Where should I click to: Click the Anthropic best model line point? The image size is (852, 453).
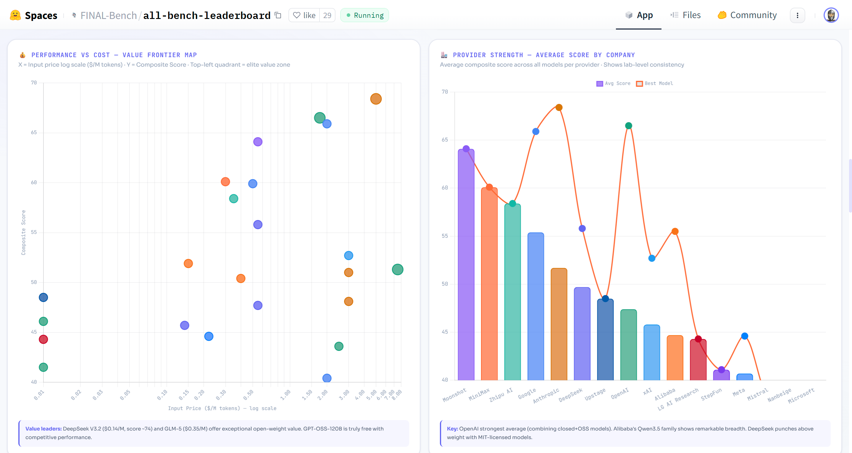pyautogui.click(x=559, y=107)
